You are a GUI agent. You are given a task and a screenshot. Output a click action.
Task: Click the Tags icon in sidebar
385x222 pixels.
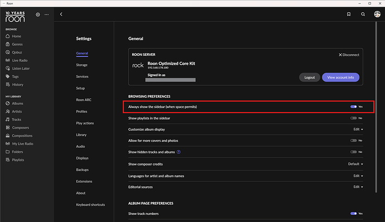pos(8,76)
